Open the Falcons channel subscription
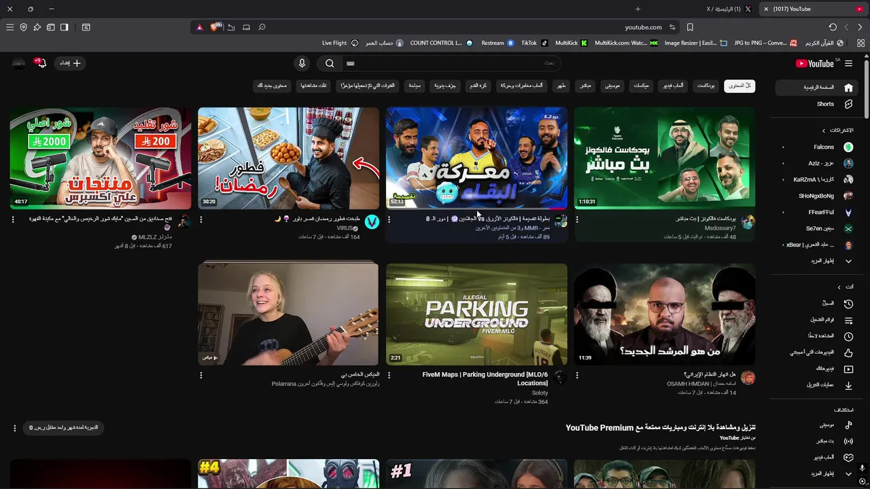The width and height of the screenshot is (870, 489). [816, 147]
